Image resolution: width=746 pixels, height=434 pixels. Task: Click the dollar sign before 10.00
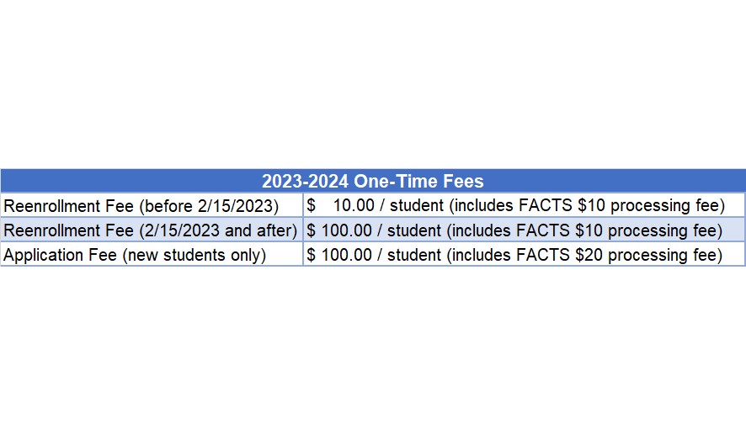311,205
